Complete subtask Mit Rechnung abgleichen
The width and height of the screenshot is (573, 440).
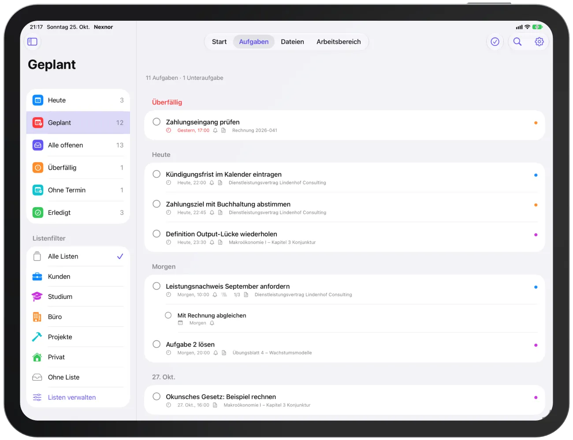[168, 315]
